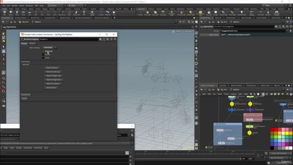Select the Tube shelf tool
The image size is (293, 165).
click(17, 13)
